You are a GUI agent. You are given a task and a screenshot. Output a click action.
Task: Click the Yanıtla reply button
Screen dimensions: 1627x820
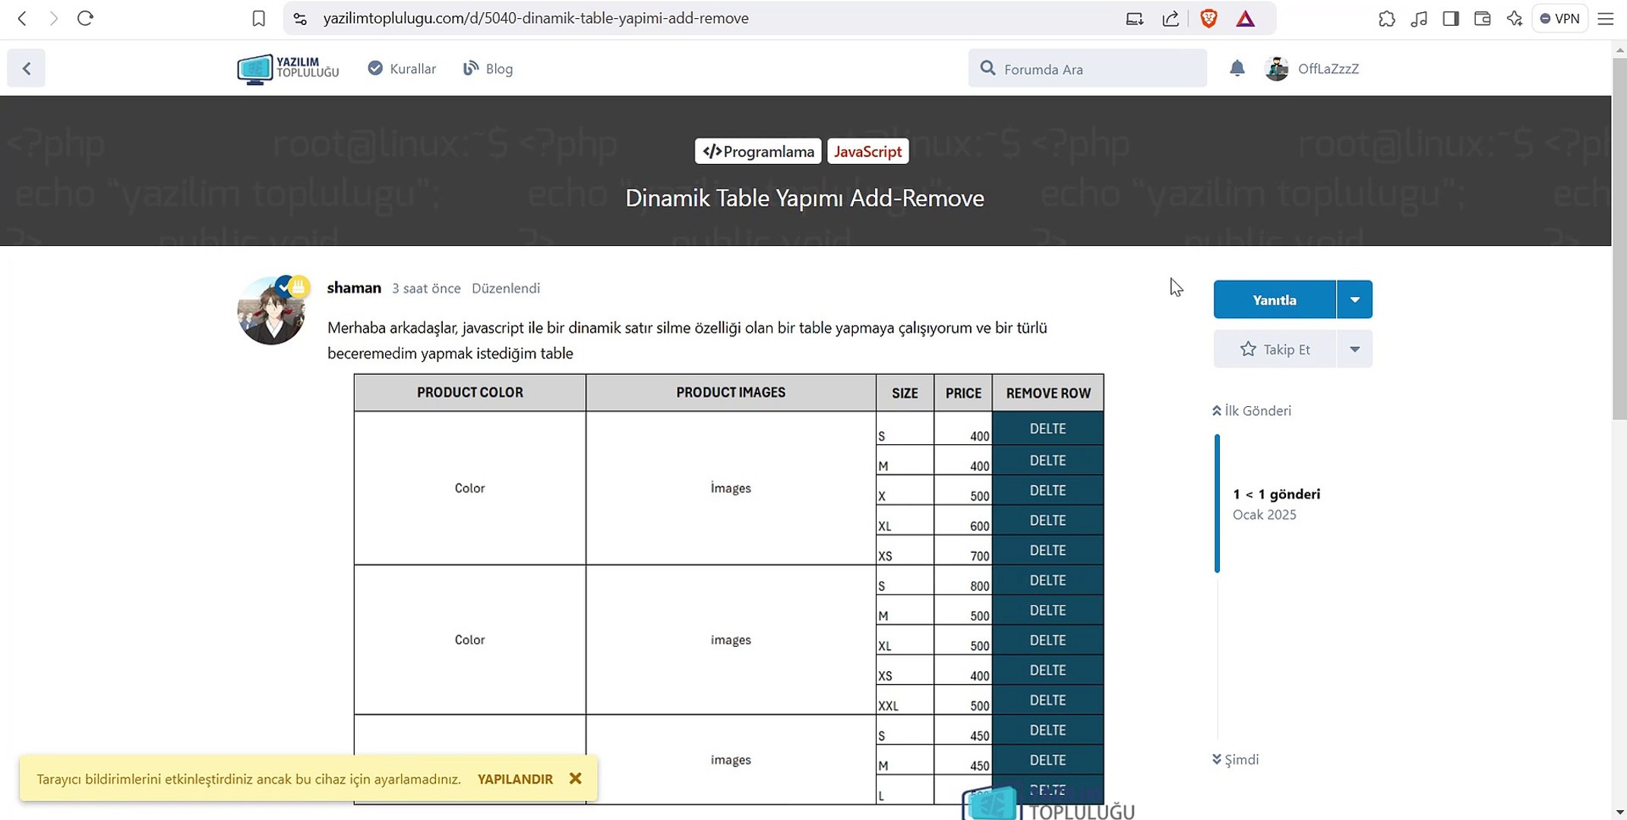point(1273,299)
